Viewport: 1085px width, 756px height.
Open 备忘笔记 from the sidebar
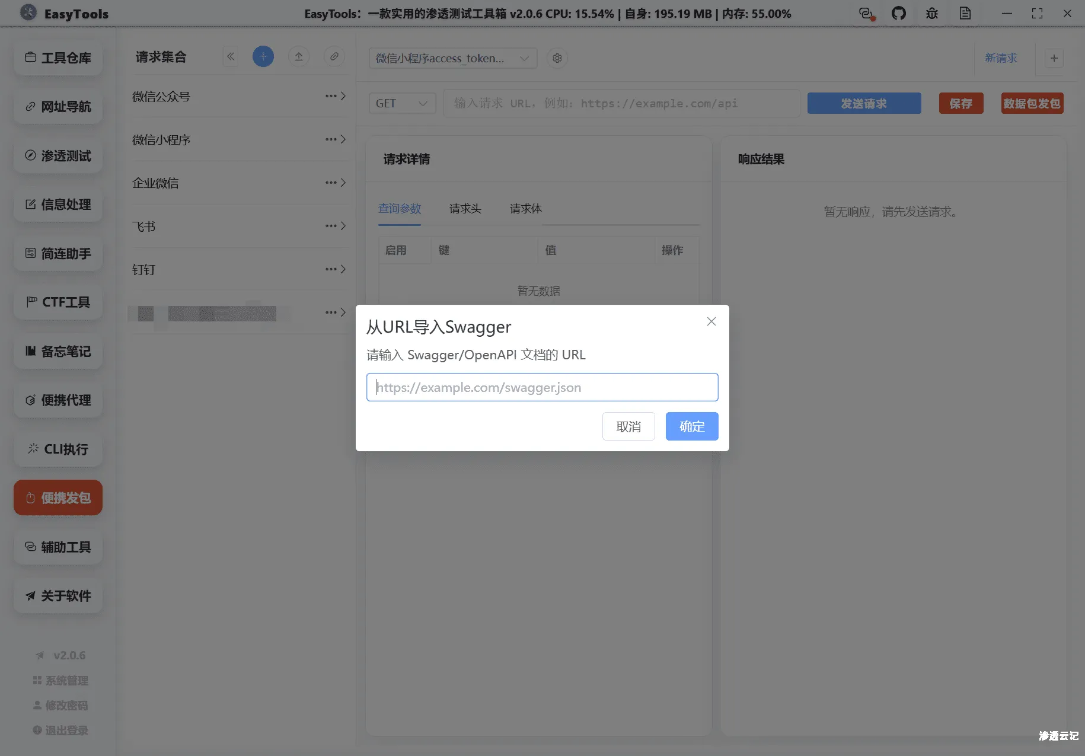coord(58,351)
